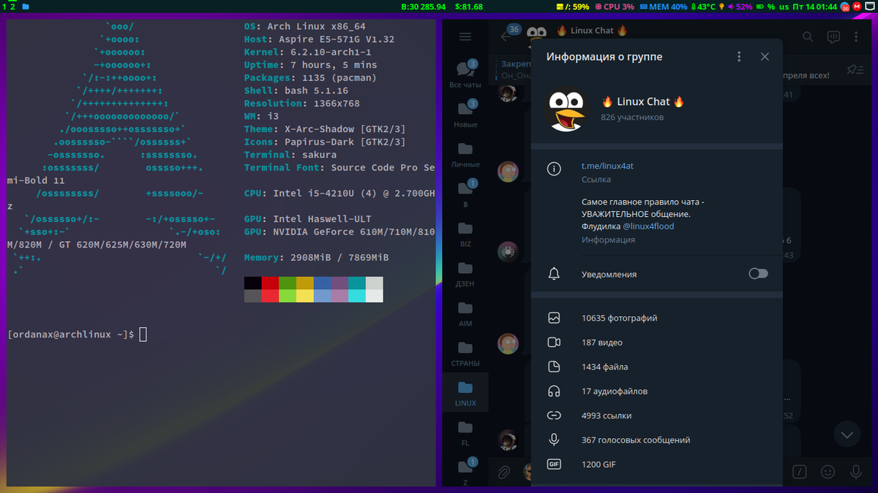Open the emoji smiley picker
The image size is (878, 493).
pos(828,472)
